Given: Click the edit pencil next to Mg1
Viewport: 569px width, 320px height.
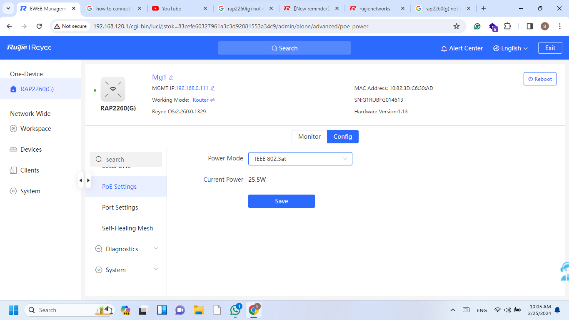Looking at the screenshot, I should 171,77.
